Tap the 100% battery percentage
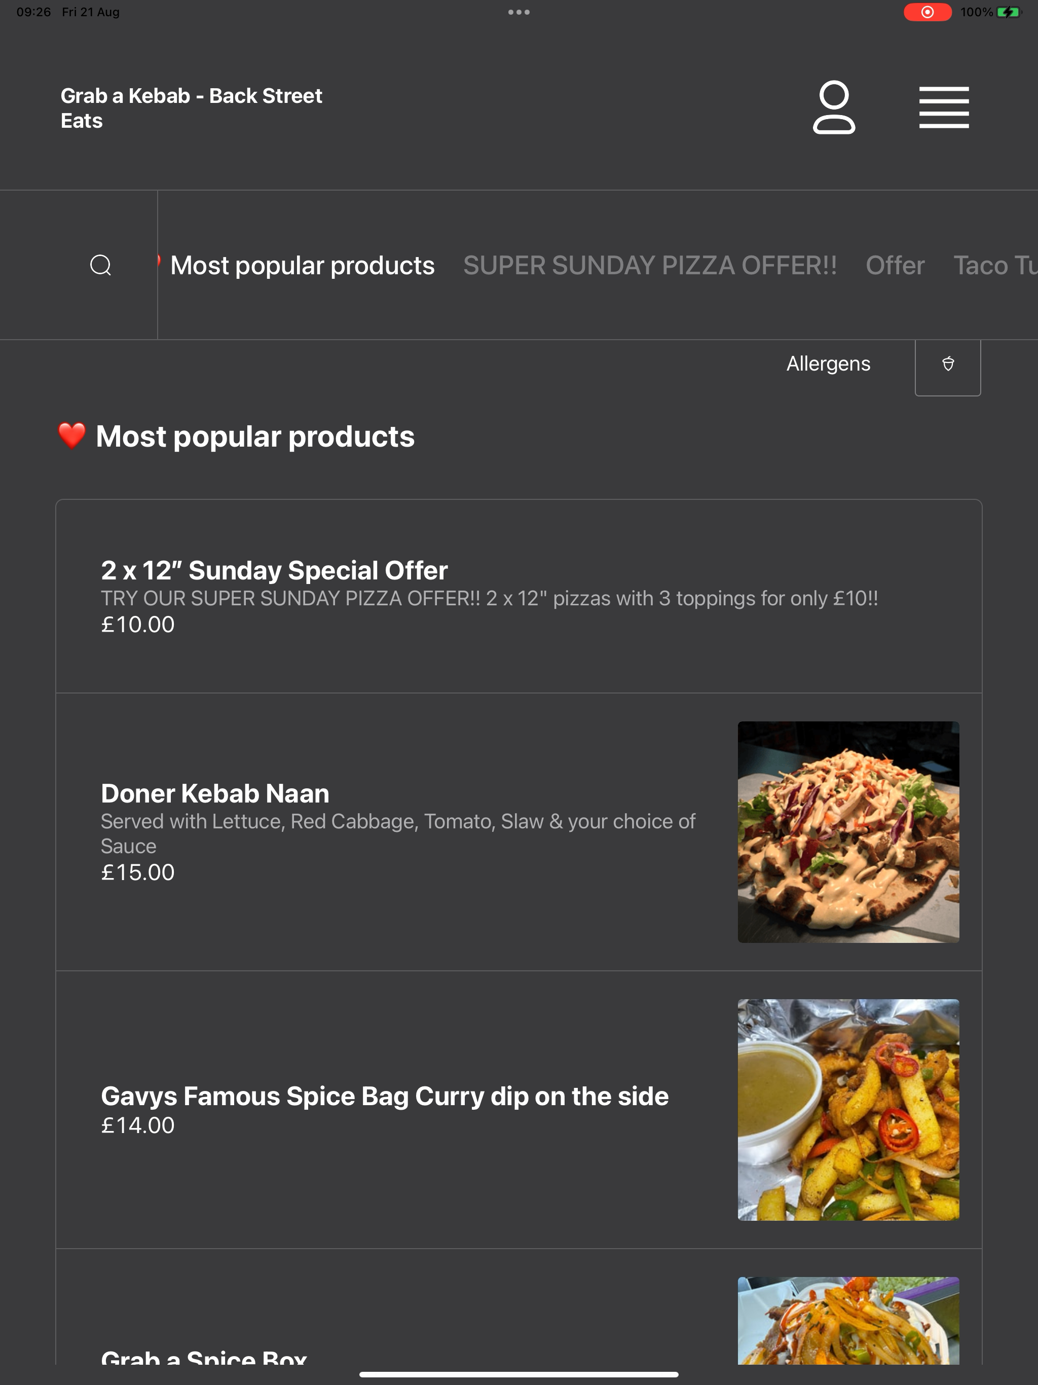The image size is (1038, 1385). [976, 12]
